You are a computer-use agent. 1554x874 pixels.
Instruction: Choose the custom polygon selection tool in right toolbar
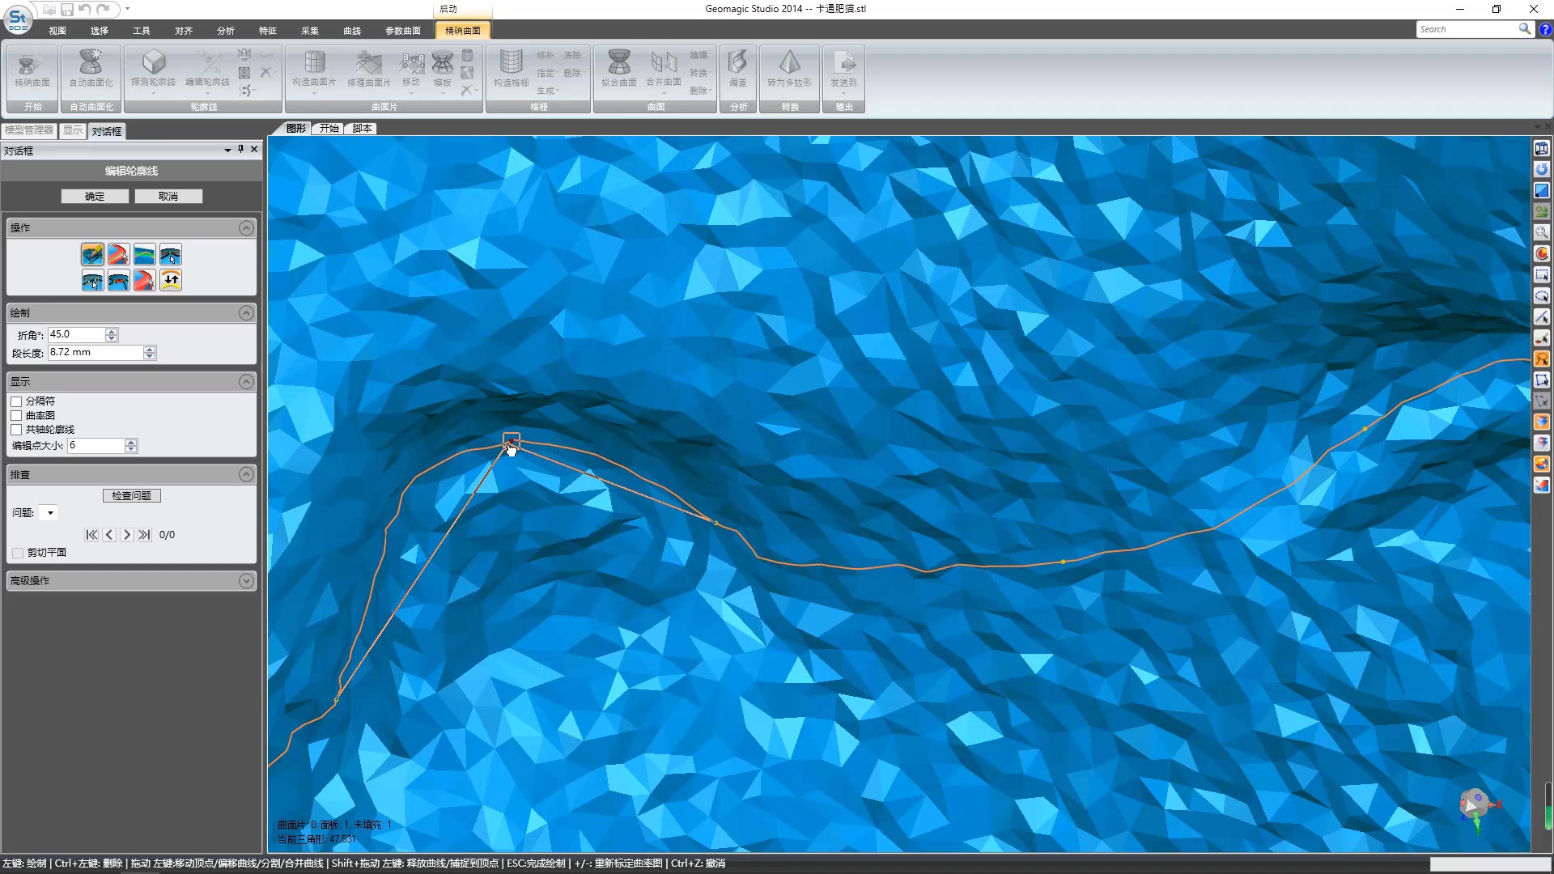coord(1542,380)
